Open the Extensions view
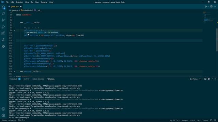218x122 pixels. 3,33
